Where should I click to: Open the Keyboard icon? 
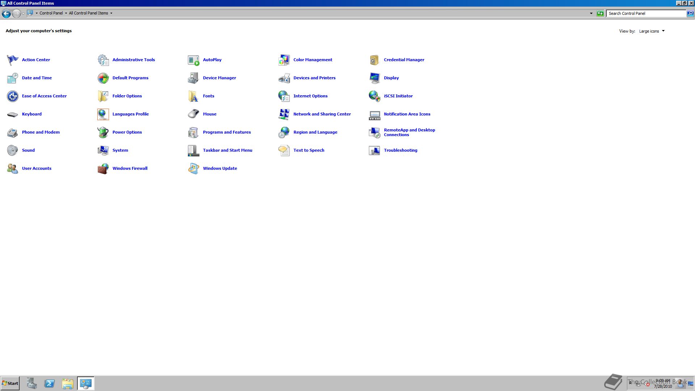(13, 114)
